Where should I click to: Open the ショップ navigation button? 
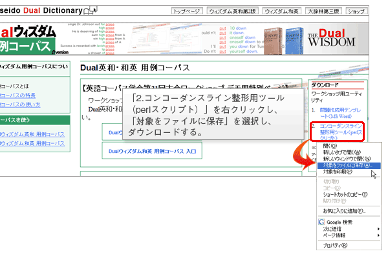pos(356,11)
